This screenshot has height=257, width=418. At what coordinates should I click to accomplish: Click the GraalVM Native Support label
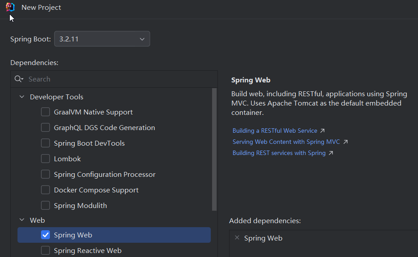[93, 112]
